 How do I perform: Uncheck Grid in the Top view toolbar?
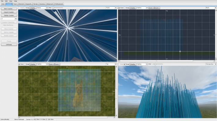19,64
